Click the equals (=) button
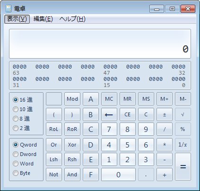The height and width of the screenshot is (191, 200). 183,167
